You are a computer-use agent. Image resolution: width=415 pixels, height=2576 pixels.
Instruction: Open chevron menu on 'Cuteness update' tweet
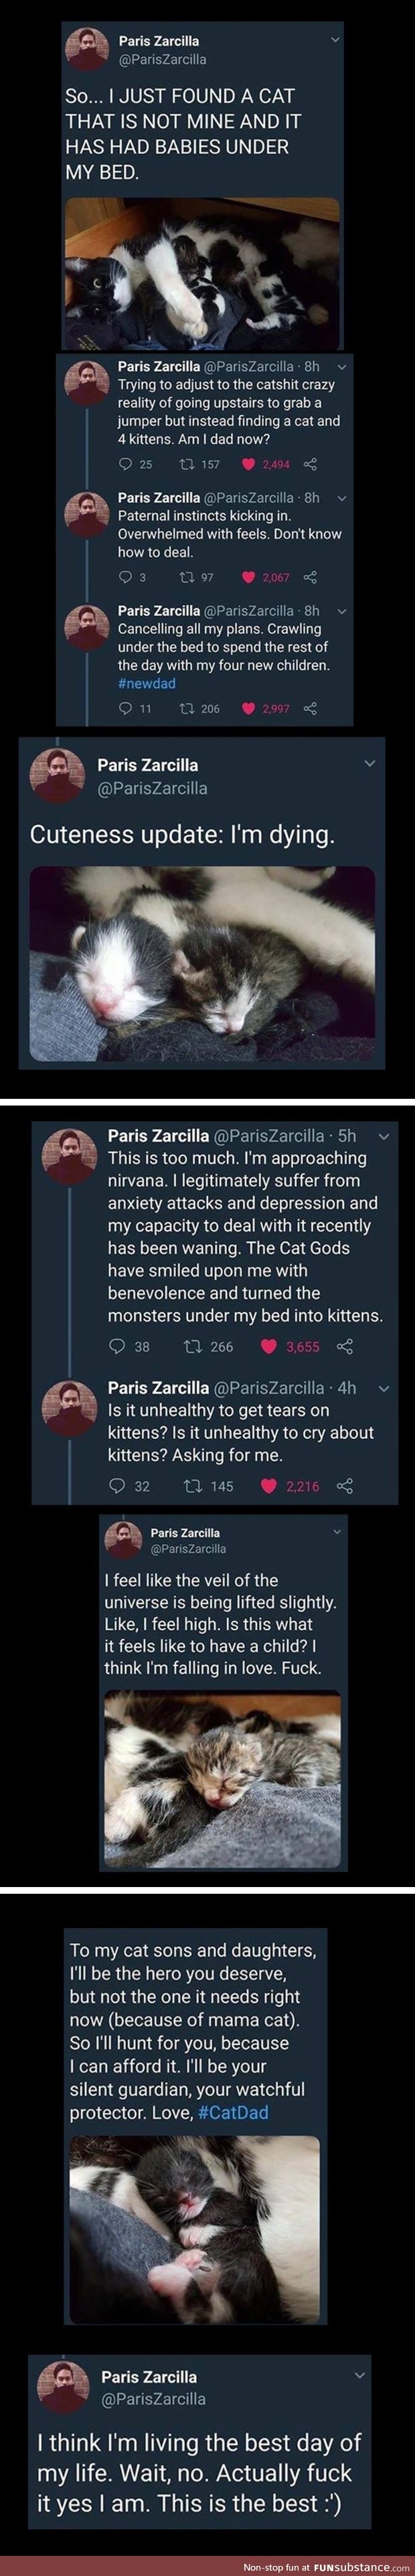pos(370,764)
